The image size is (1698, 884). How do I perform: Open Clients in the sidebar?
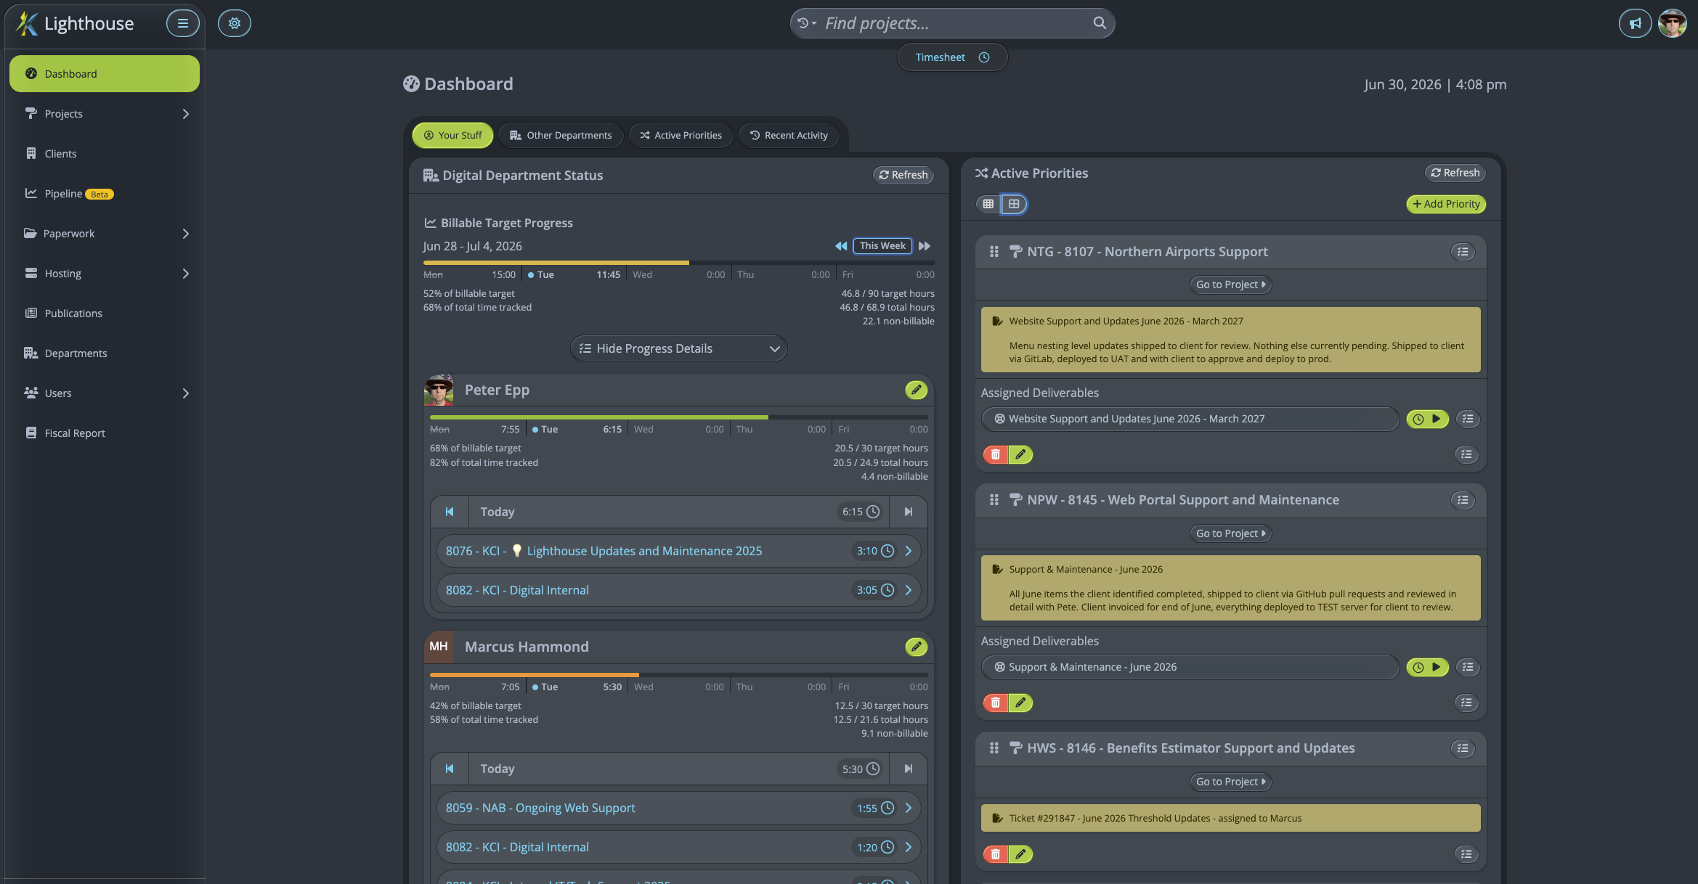coord(105,154)
